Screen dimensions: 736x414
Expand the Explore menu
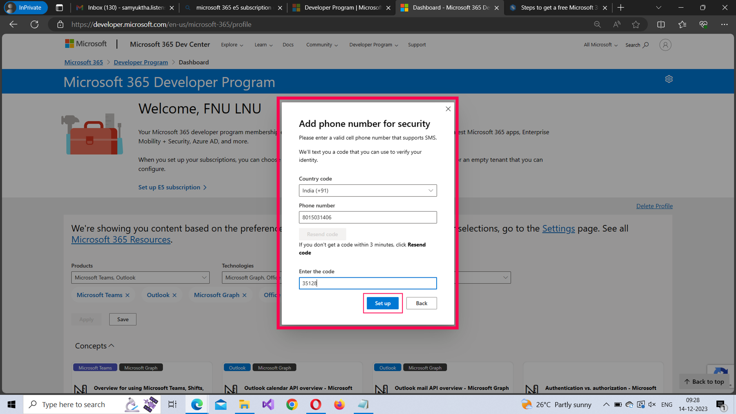coord(232,45)
